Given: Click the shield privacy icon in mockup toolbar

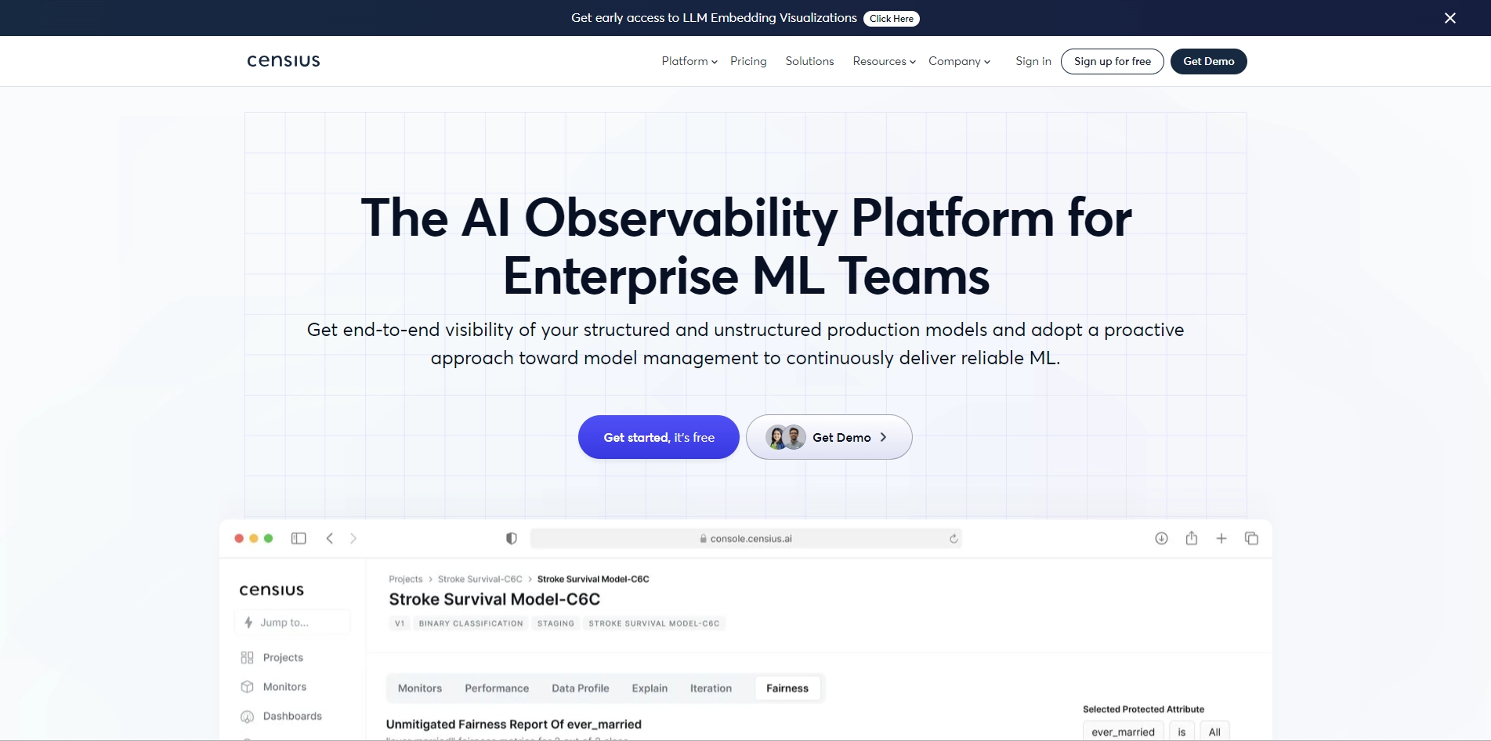Looking at the screenshot, I should click(512, 538).
